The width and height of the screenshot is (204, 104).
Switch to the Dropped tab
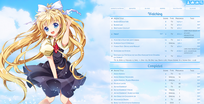point(162,8)
